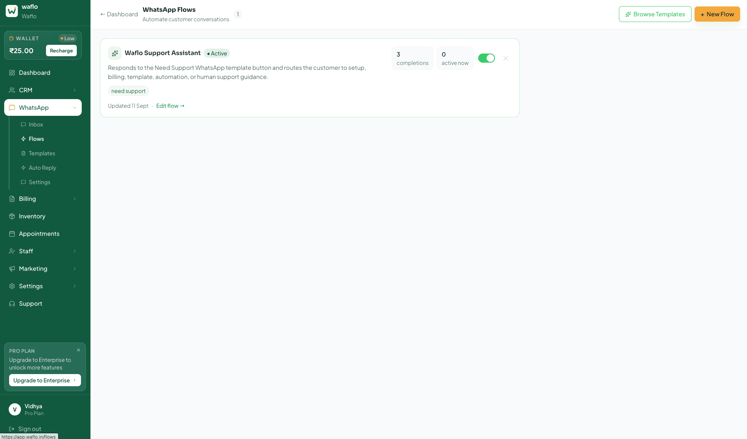
Task: Click the WhatsApp Settings sub-item icon
Action: [x=23, y=182]
